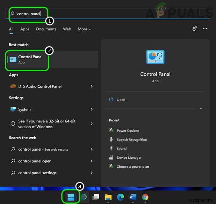
Task: Open Power Options from Recent list
Action: click(128, 131)
